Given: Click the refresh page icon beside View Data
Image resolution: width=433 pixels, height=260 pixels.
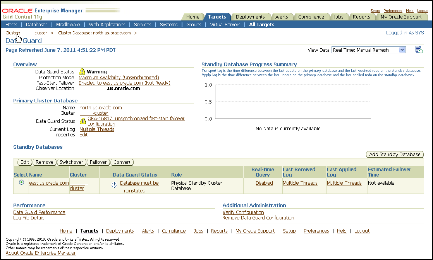Looking at the screenshot, I should tap(419, 50).
